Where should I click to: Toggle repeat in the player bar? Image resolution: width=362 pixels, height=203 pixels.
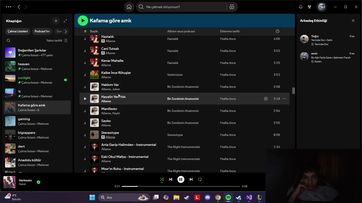(x=200, y=179)
